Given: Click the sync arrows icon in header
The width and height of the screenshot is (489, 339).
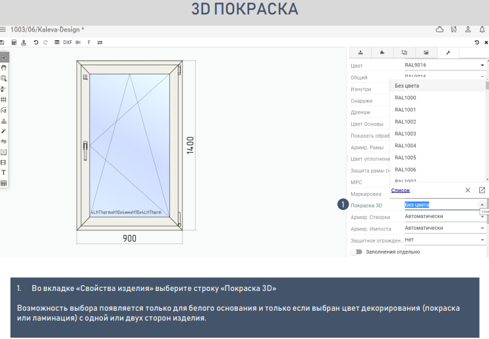Looking at the screenshot, I should pyautogui.click(x=454, y=30).
